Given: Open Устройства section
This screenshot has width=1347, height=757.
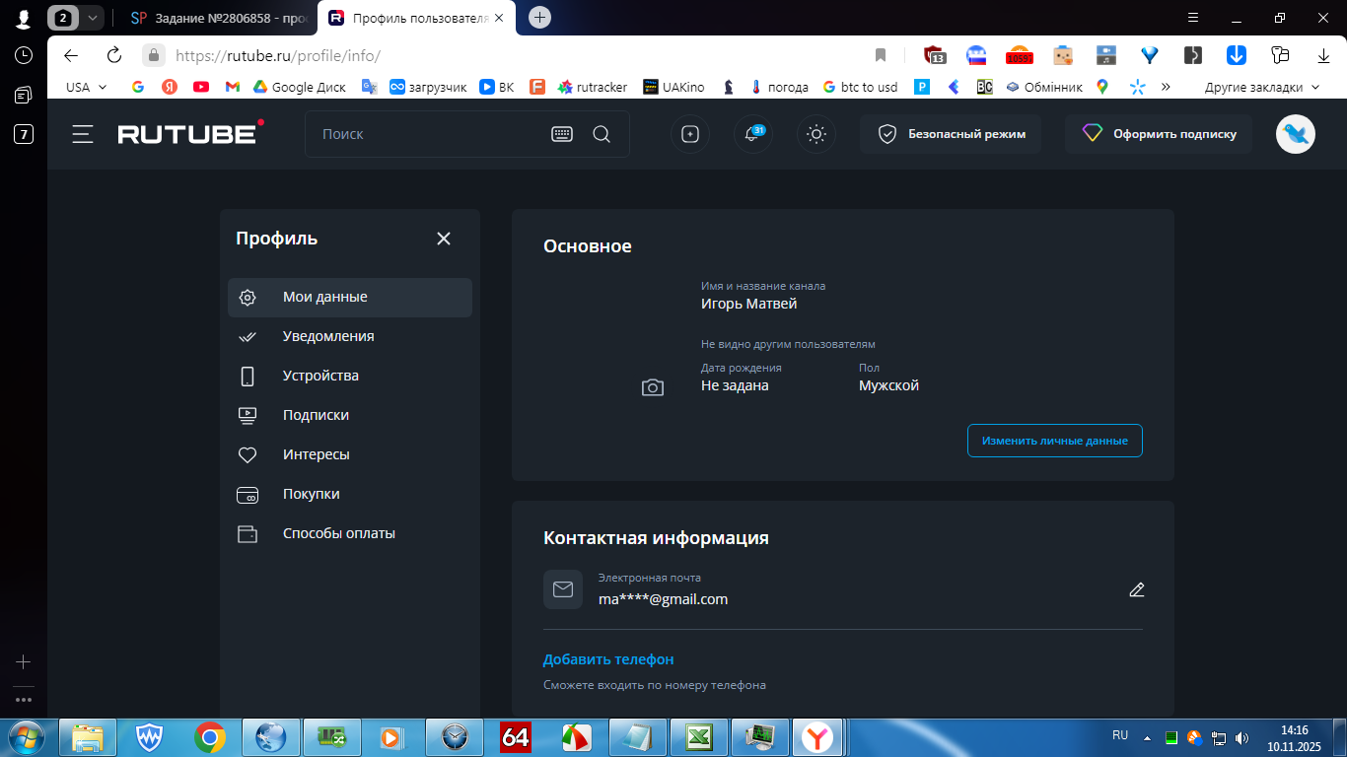Looking at the screenshot, I should [x=350, y=376].
